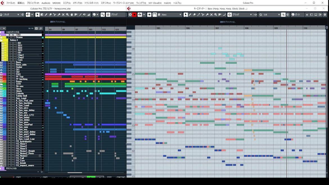Click the track list search magnifier icon
This screenshot has height=185, width=329.
(41, 28)
